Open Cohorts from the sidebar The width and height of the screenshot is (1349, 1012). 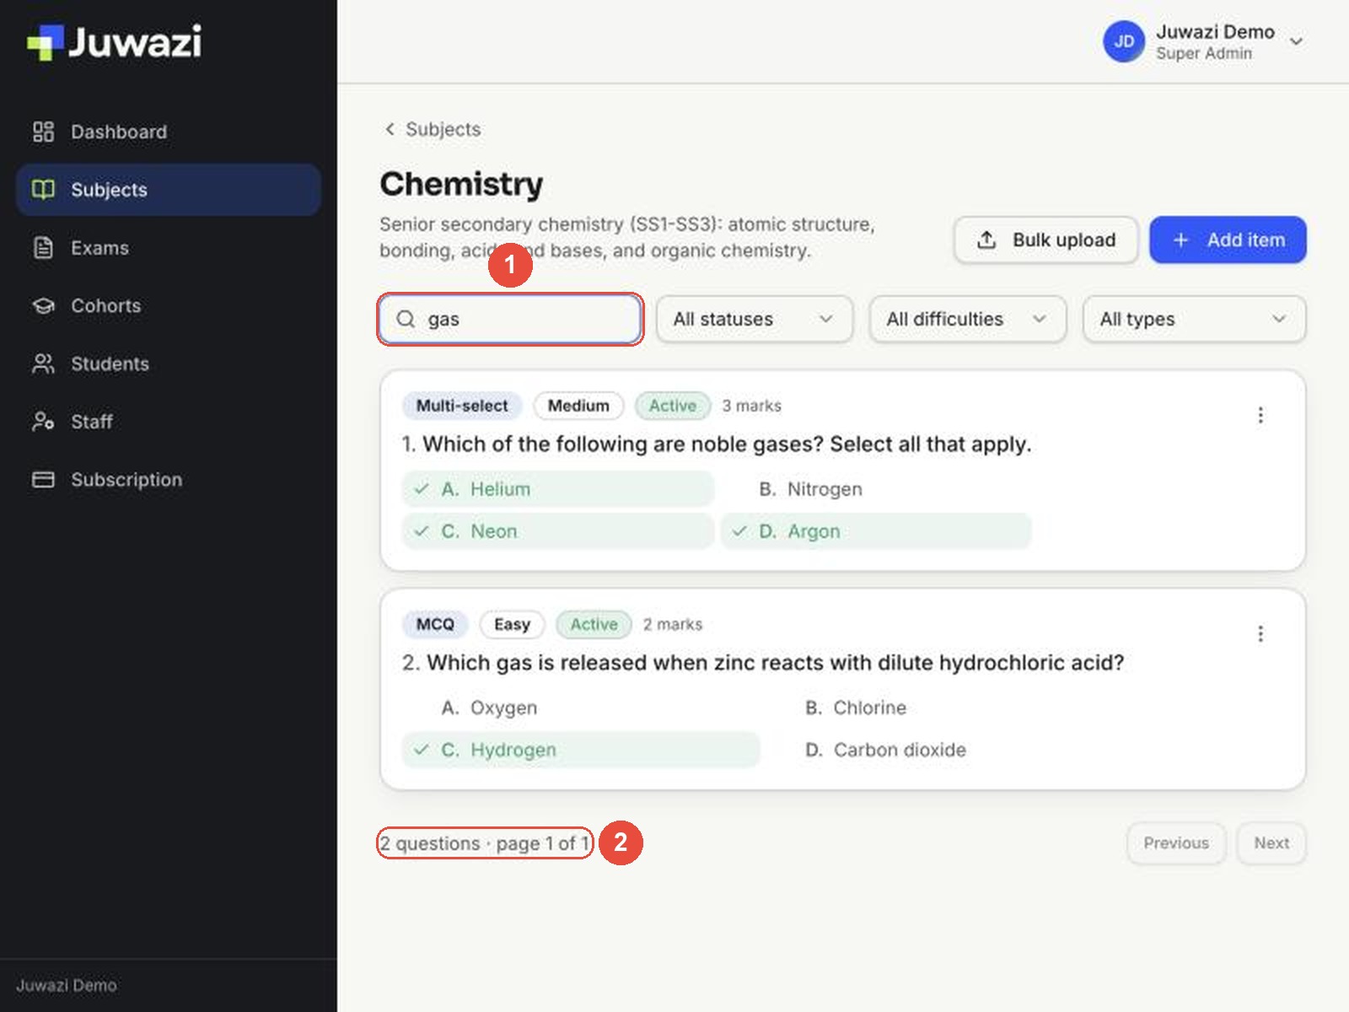(168, 305)
